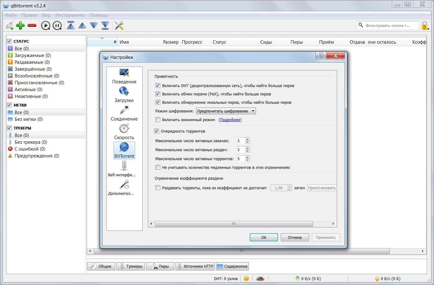Switch to the Трекеры tab

coord(130,266)
